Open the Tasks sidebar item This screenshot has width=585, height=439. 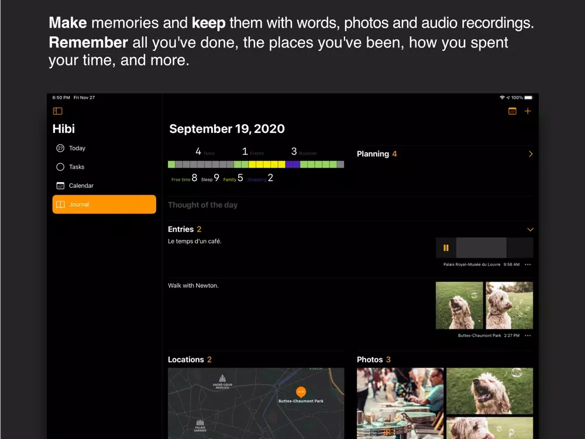(104, 167)
